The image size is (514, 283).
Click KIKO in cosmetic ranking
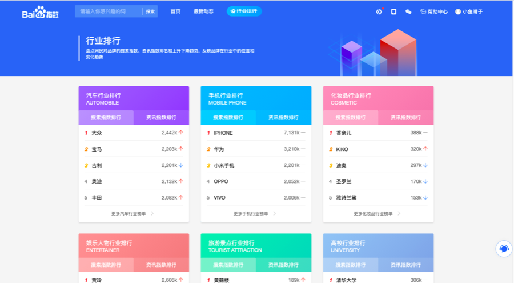click(x=342, y=149)
